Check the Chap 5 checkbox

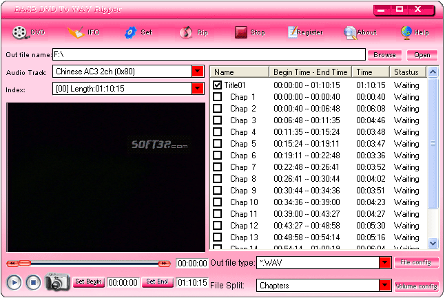tap(218, 143)
